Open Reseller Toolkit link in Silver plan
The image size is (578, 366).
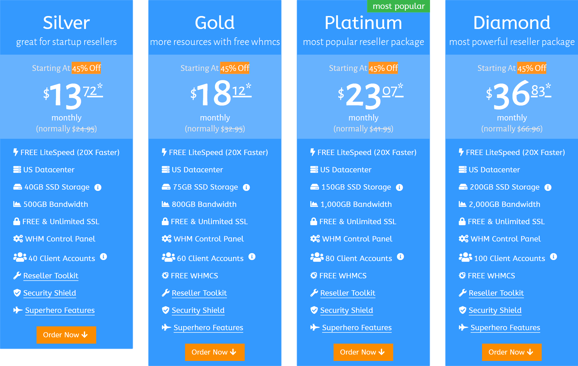click(x=51, y=276)
